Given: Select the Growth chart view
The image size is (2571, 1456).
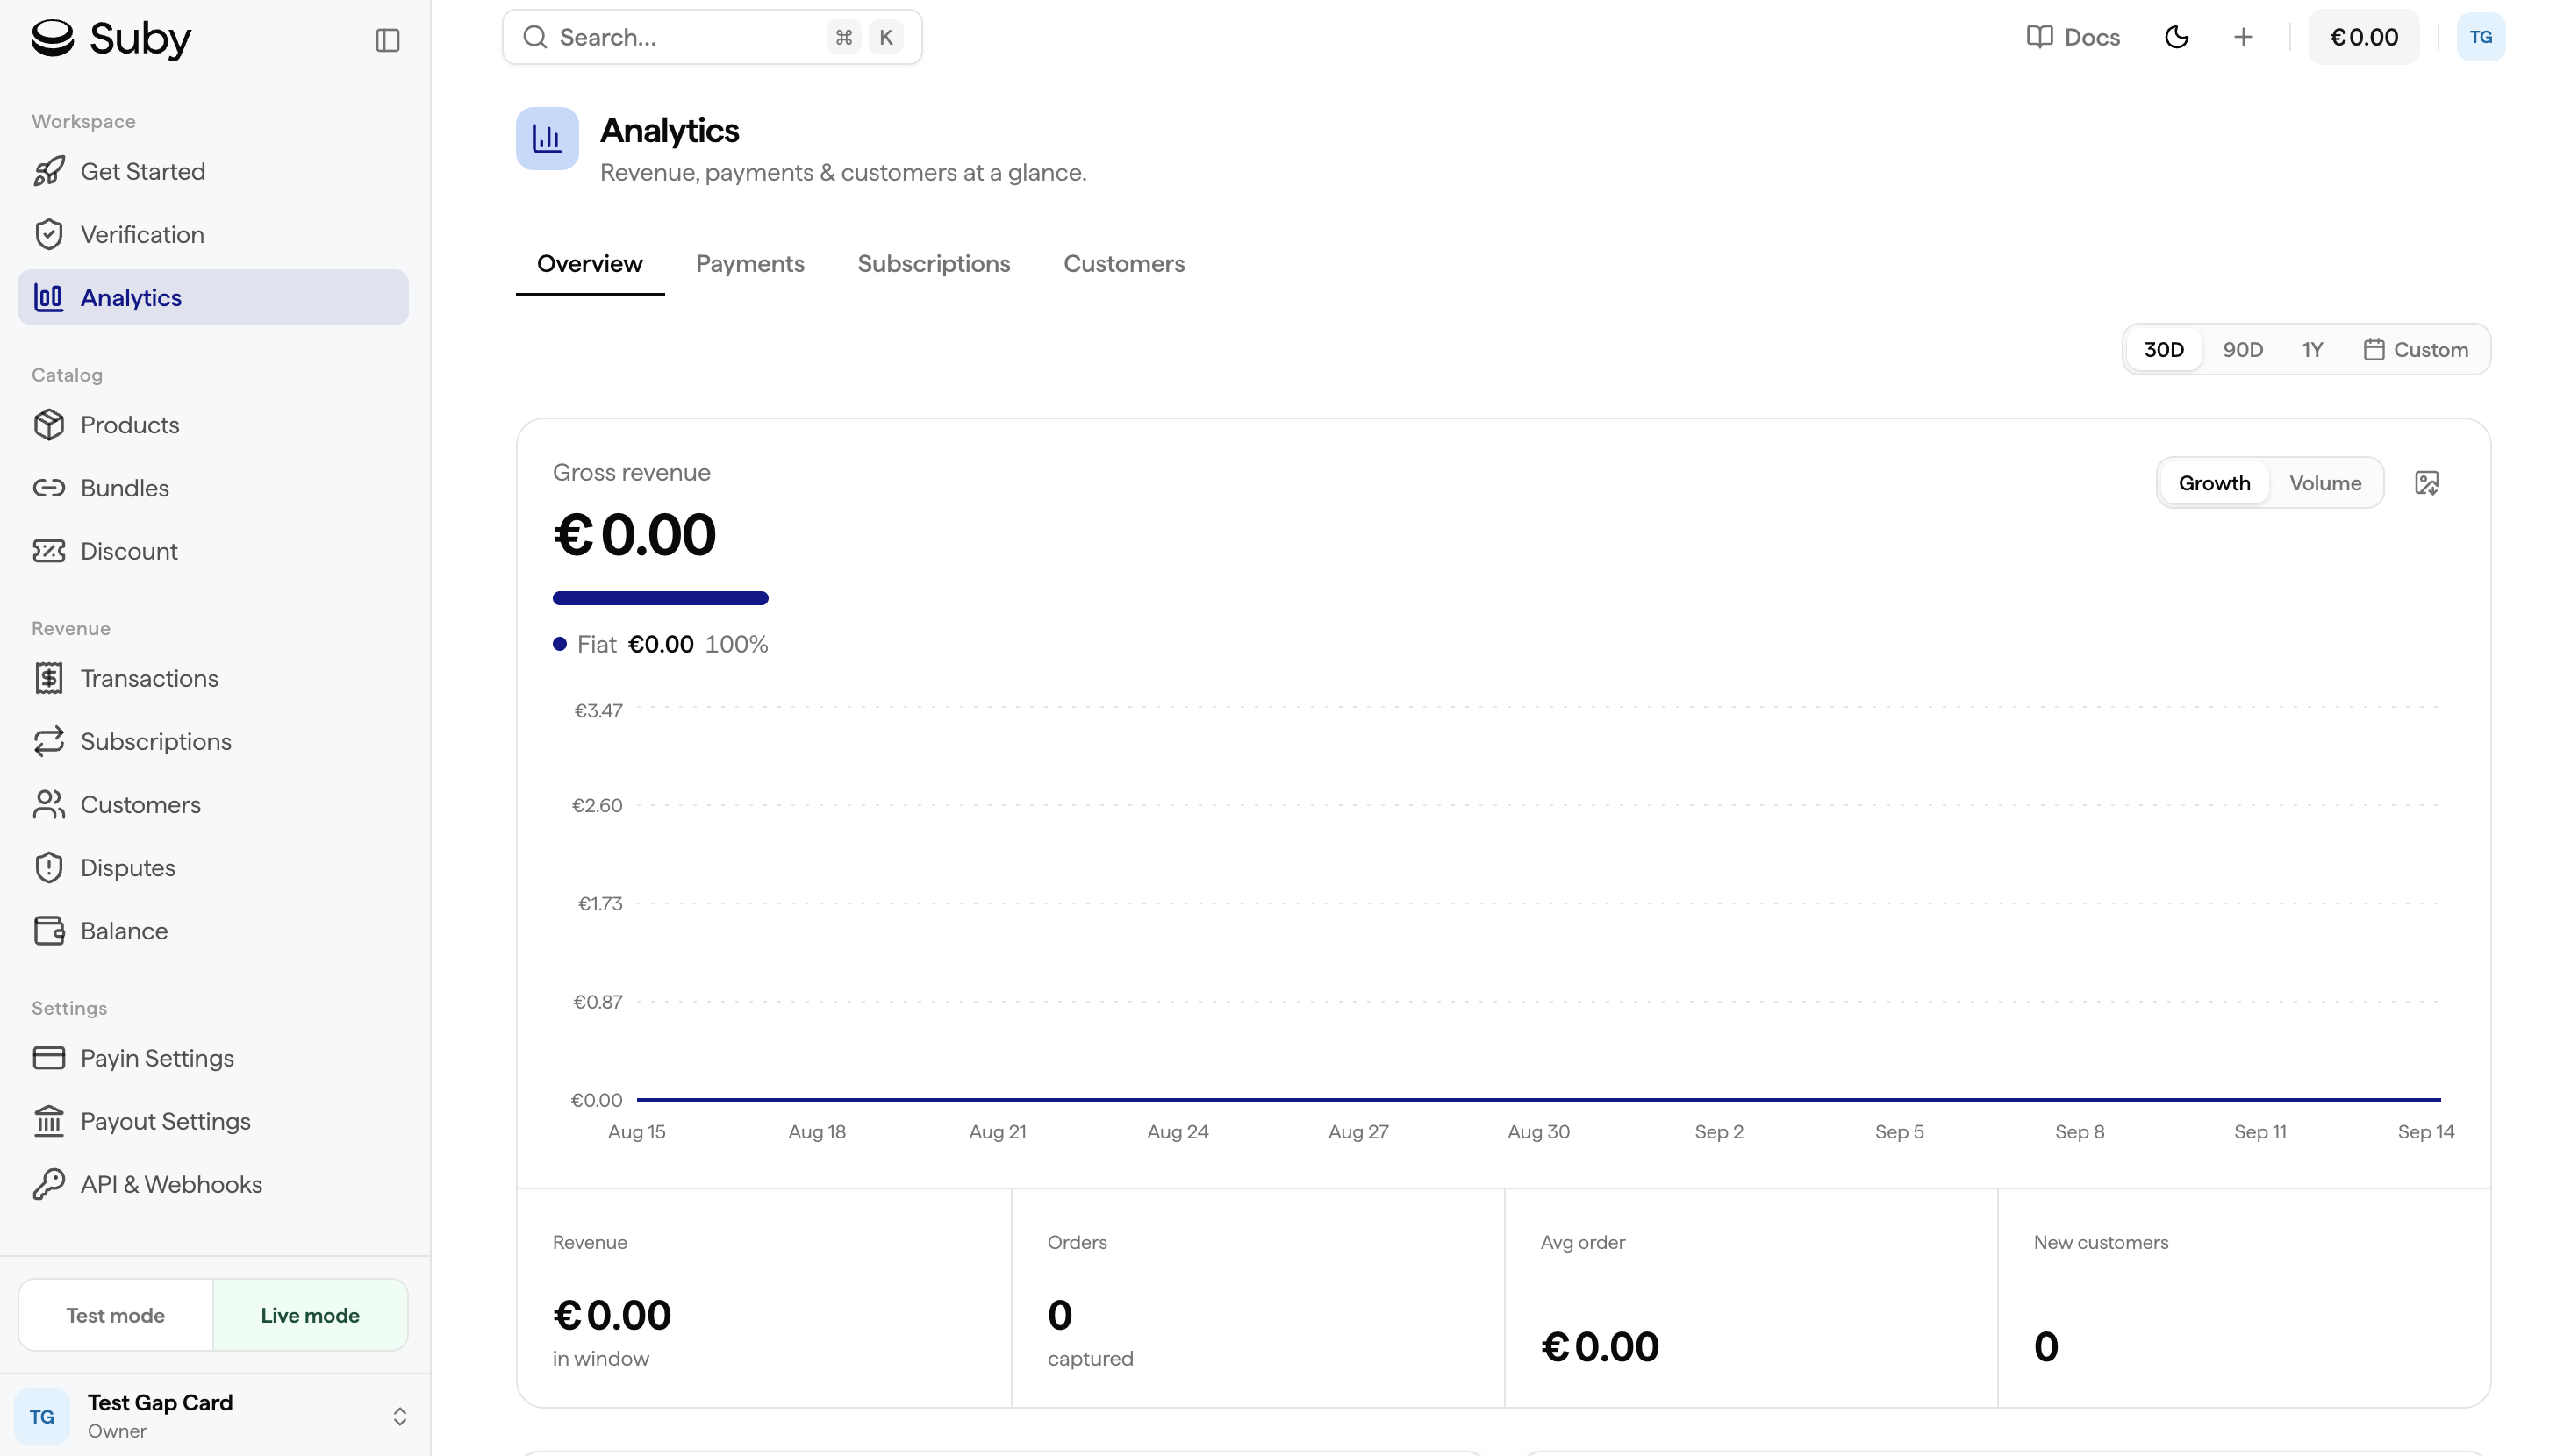Looking at the screenshot, I should point(2215,483).
